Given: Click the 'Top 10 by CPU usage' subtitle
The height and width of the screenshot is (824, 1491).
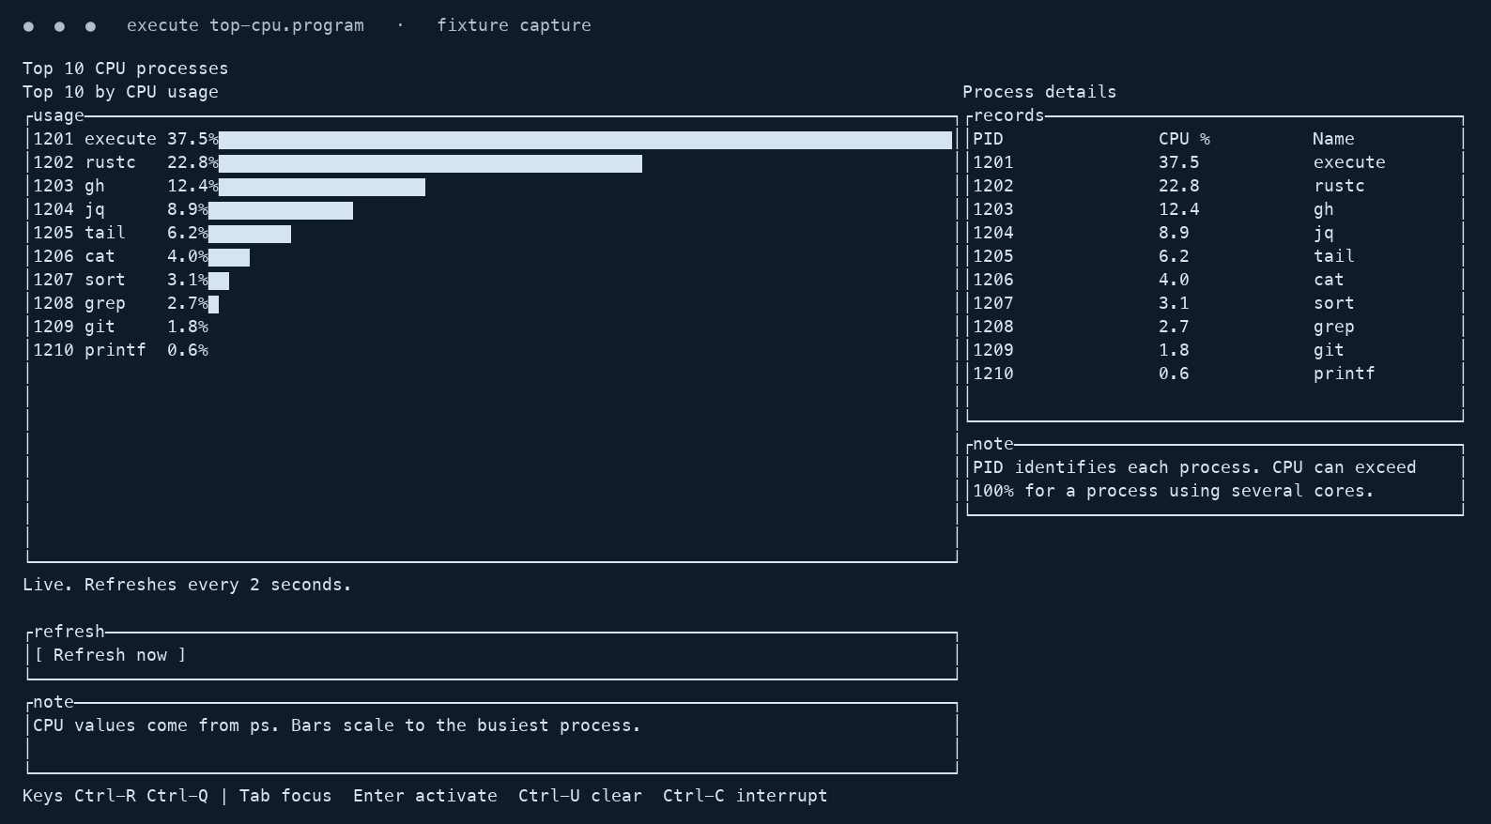Looking at the screenshot, I should [120, 92].
